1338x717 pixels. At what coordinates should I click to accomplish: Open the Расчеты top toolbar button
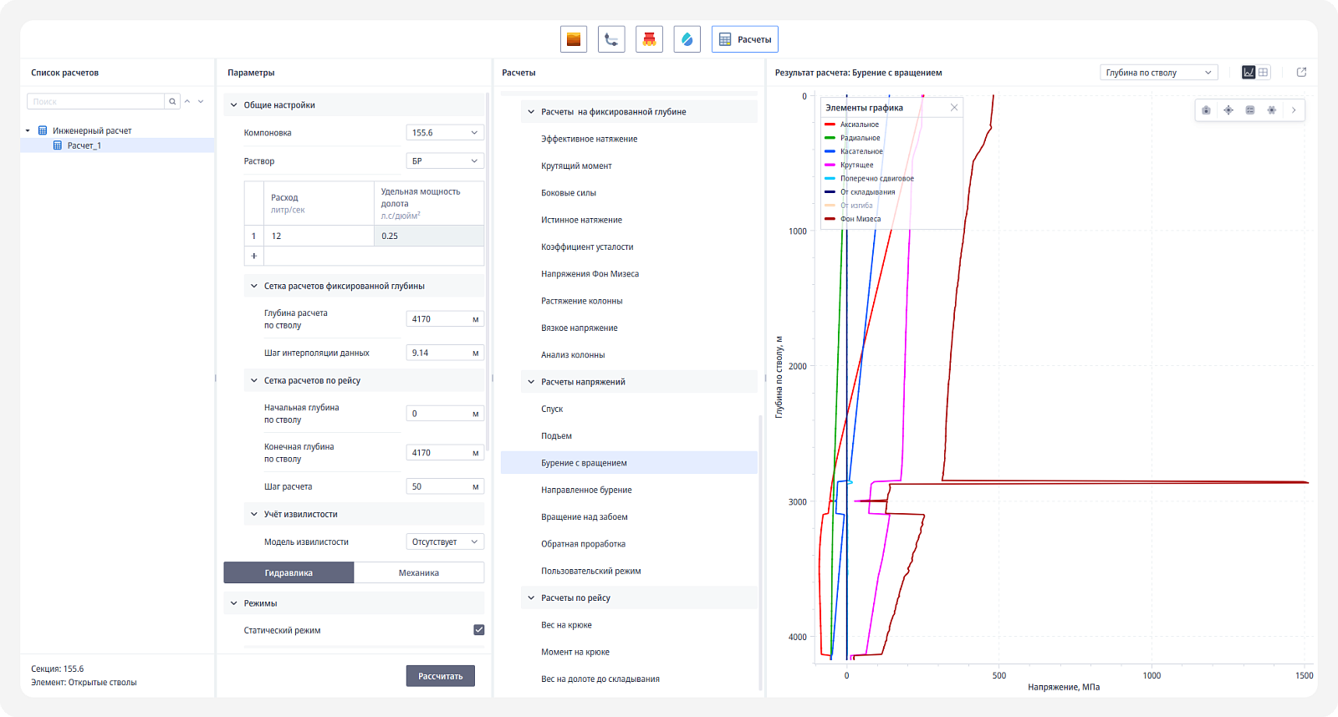[745, 39]
